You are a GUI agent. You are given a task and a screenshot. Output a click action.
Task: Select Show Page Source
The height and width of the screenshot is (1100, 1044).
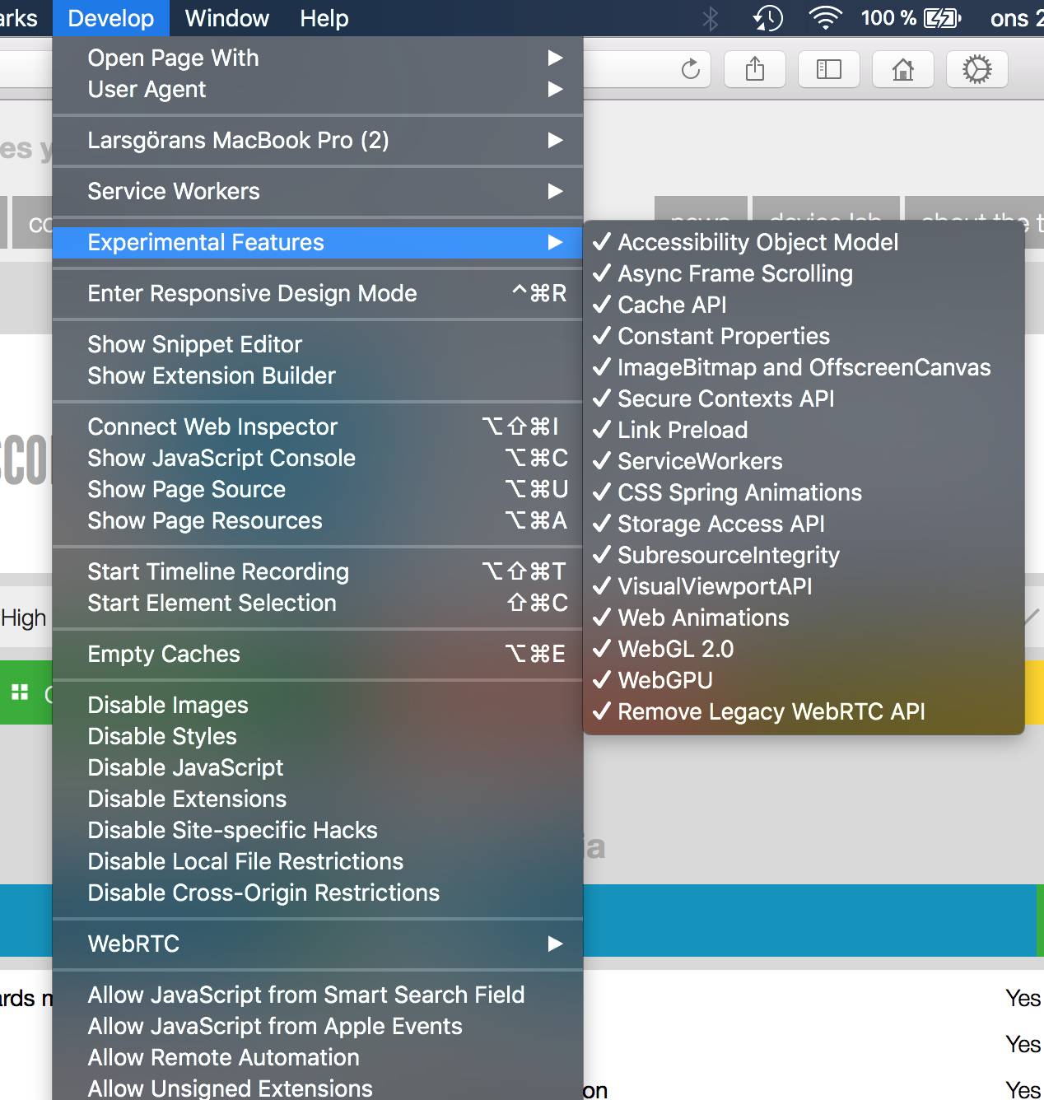coord(318,489)
